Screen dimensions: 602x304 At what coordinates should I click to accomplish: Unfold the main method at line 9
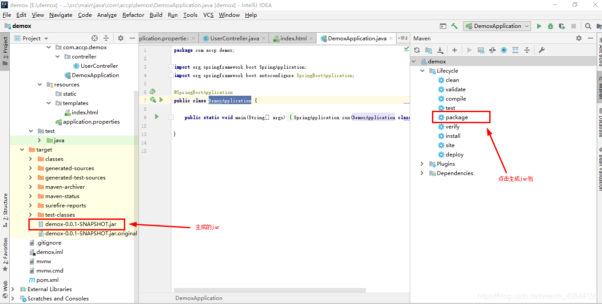coord(171,117)
